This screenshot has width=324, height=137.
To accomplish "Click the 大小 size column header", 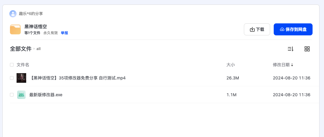I will tap(231, 65).
